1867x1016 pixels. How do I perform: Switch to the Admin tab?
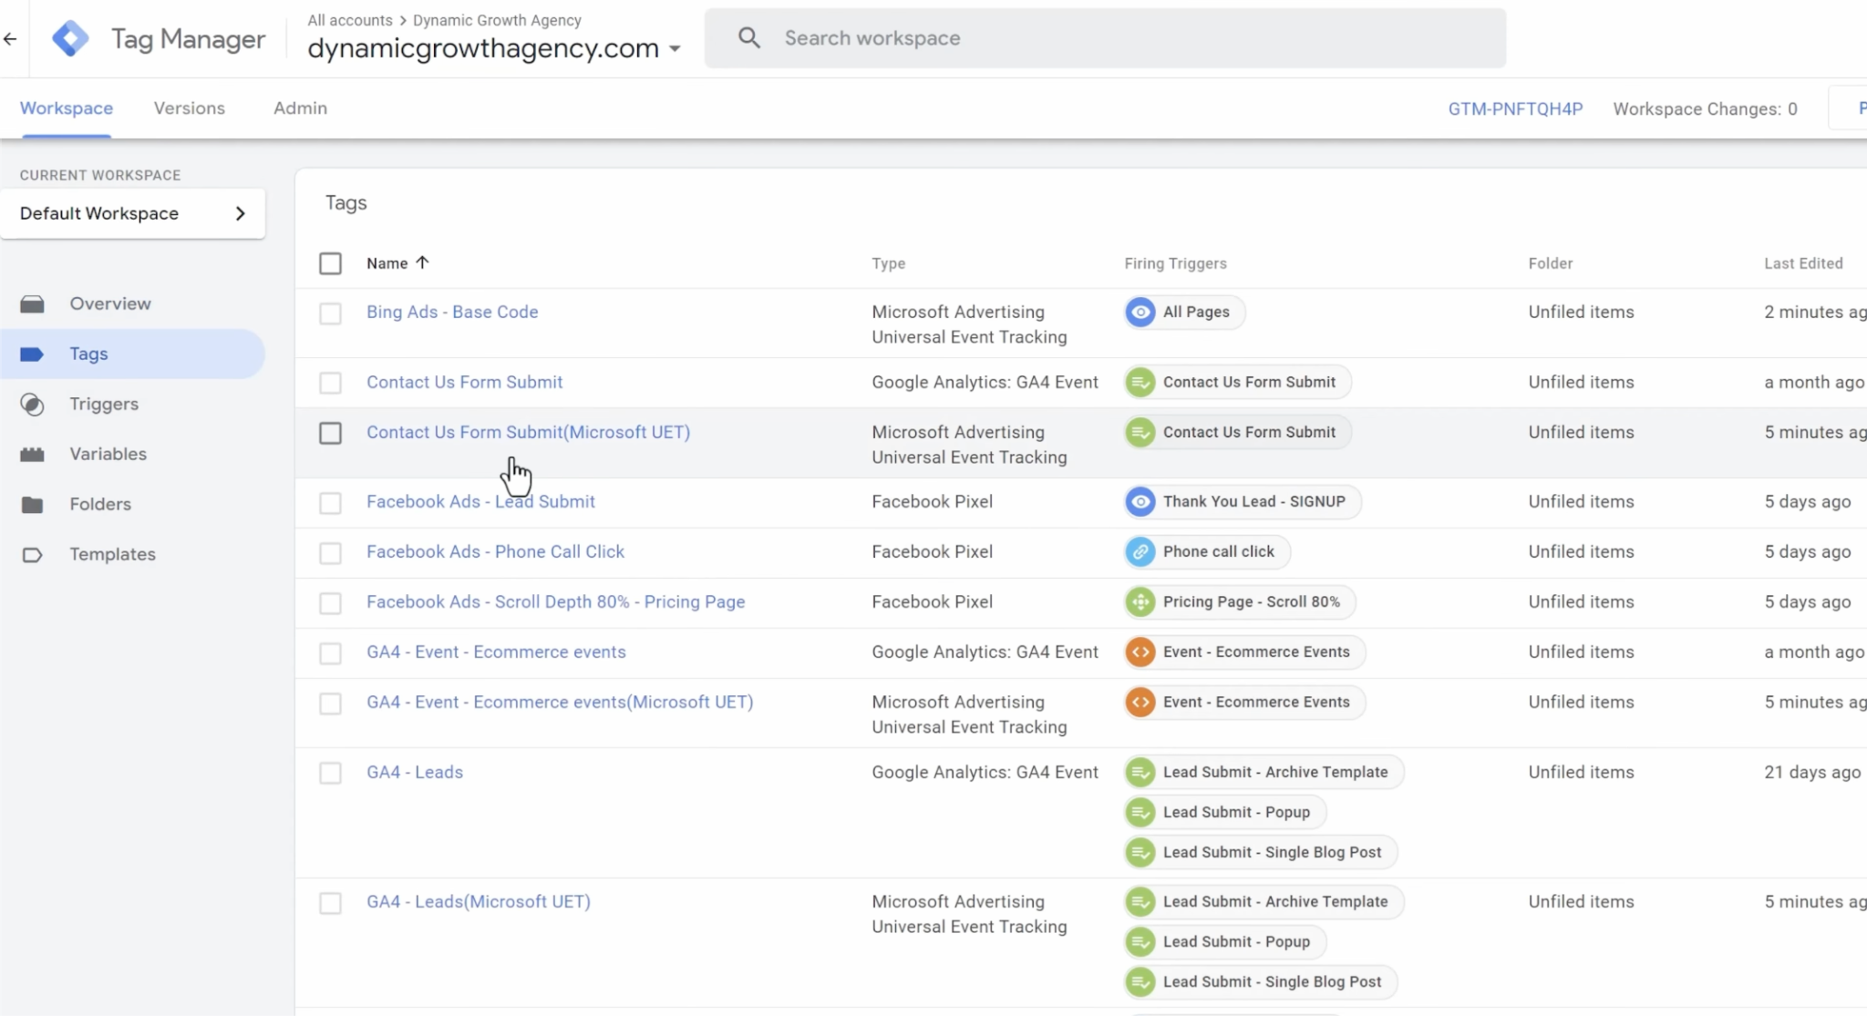coord(300,108)
